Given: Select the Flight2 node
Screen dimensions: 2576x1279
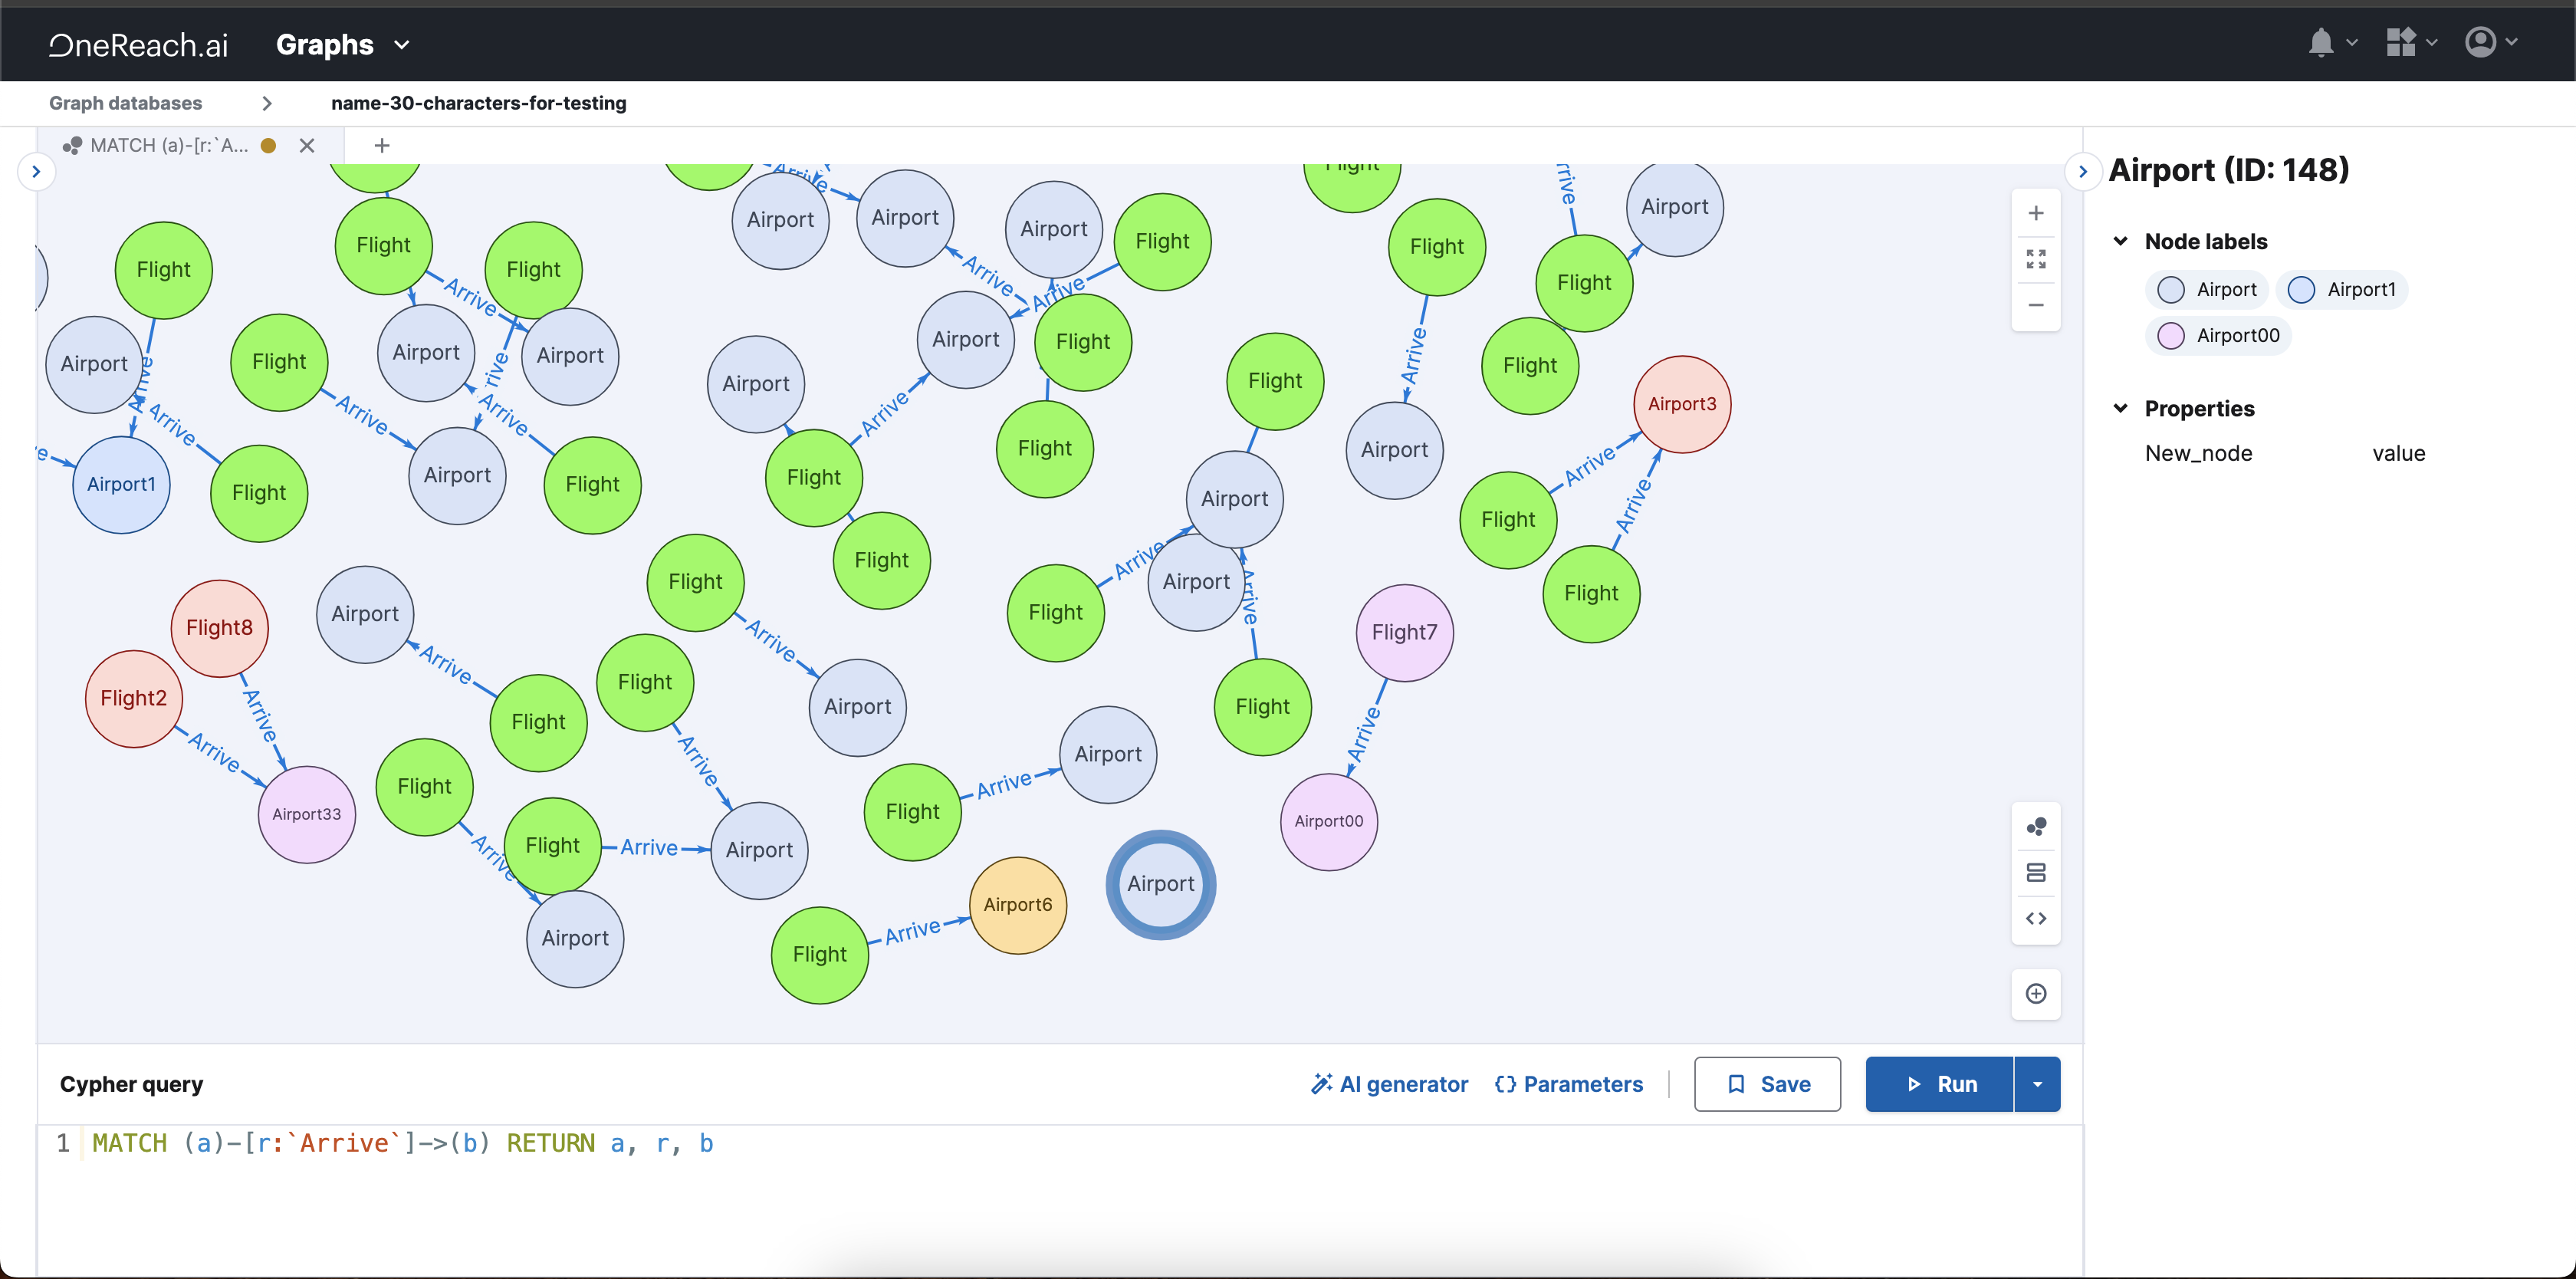Looking at the screenshot, I should 134,698.
